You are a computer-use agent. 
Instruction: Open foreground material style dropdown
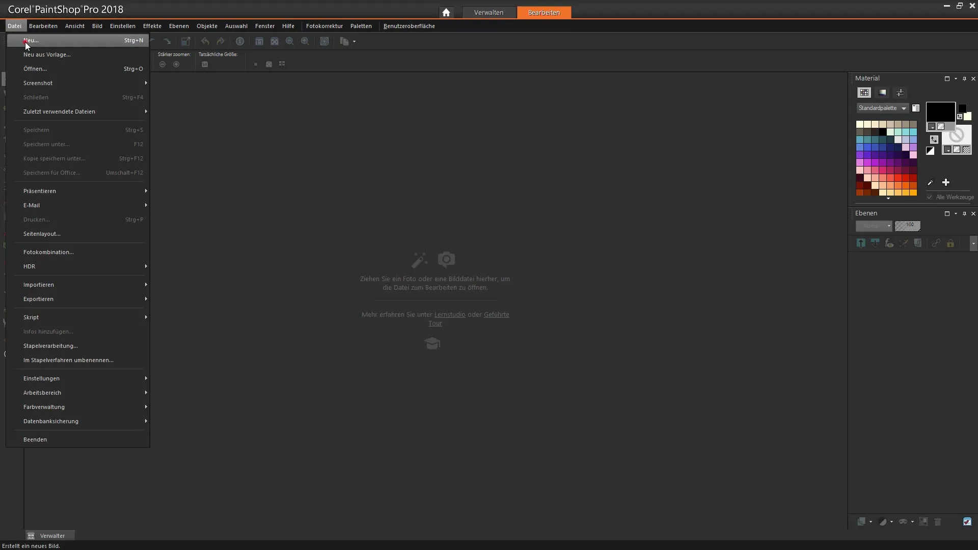[x=932, y=126]
